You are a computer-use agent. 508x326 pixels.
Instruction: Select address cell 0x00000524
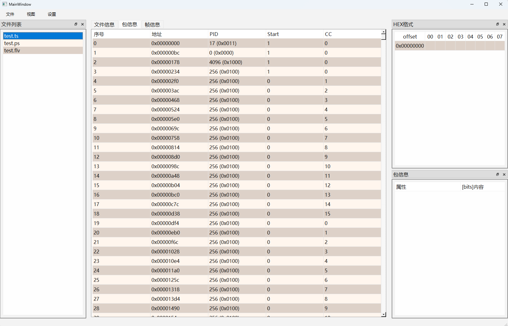[x=179, y=110]
